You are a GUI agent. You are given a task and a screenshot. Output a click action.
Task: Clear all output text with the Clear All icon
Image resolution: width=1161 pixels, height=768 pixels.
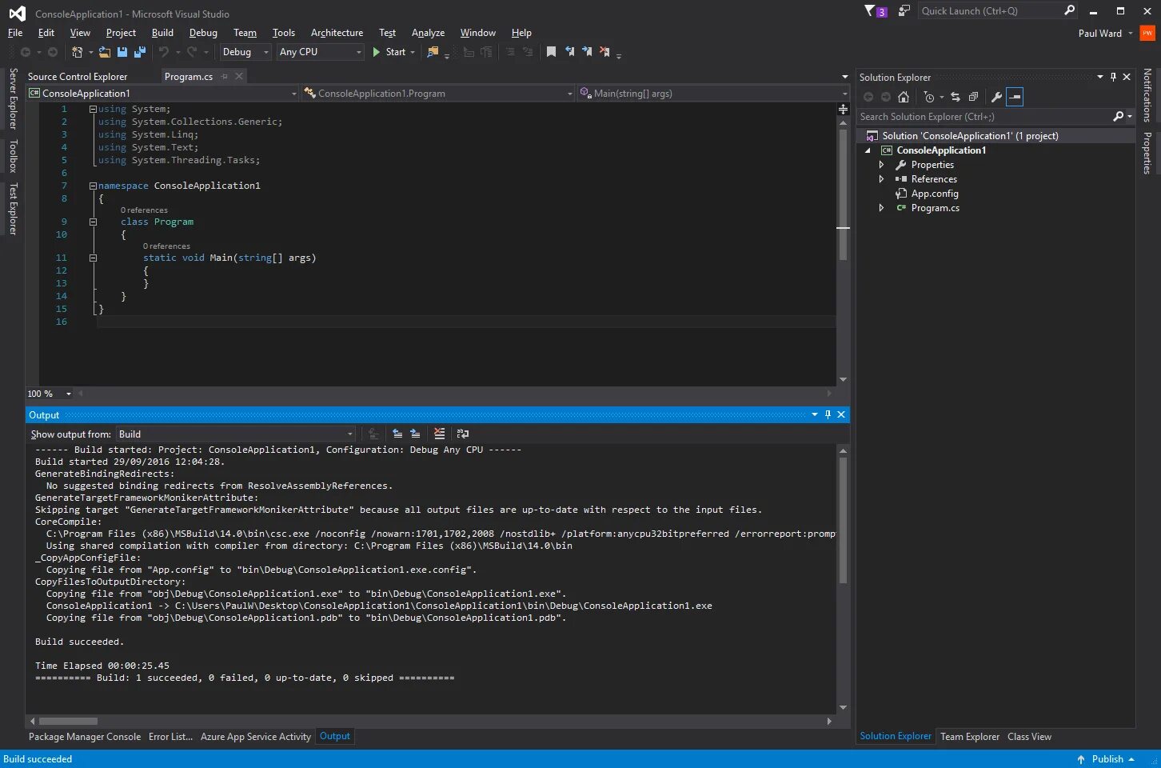[439, 434]
